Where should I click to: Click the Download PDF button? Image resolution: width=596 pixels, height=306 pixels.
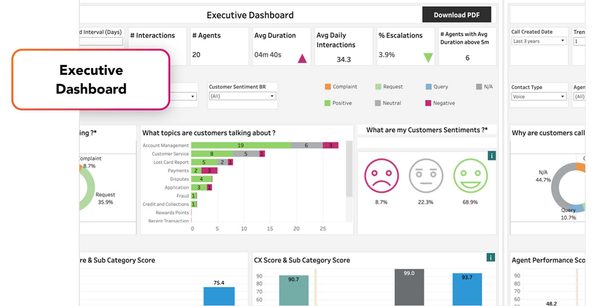tap(456, 15)
